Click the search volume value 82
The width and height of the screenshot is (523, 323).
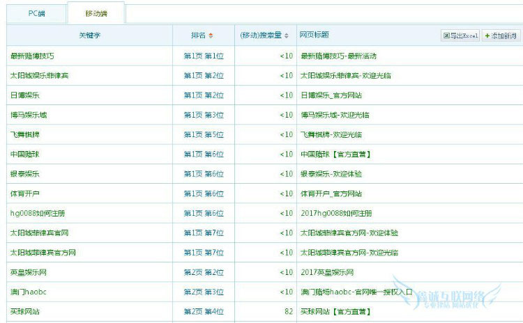pos(288,312)
